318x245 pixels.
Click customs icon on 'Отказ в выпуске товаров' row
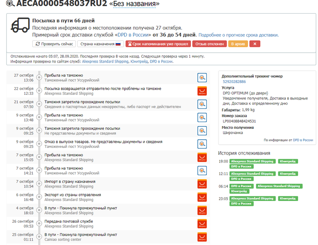tap(202, 144)
